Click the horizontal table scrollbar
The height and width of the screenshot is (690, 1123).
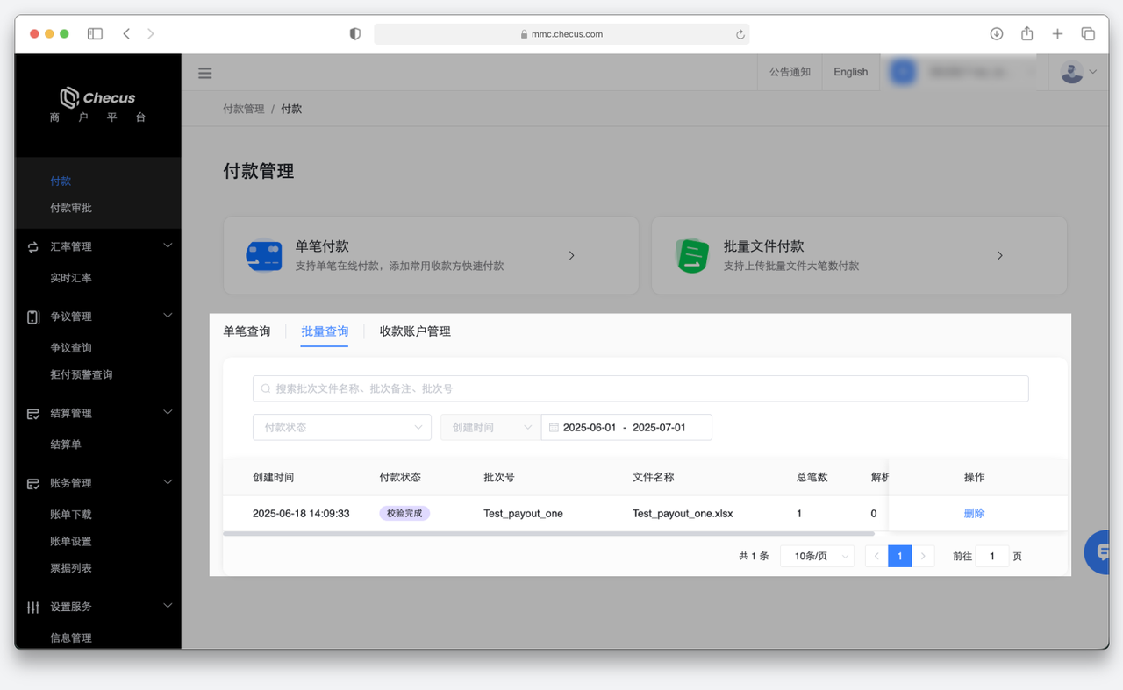click(x=548, y=533)
